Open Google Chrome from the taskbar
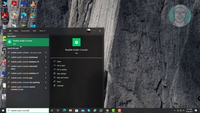The height and width of the screenshot is (113, 200). [x=107, y=110]
